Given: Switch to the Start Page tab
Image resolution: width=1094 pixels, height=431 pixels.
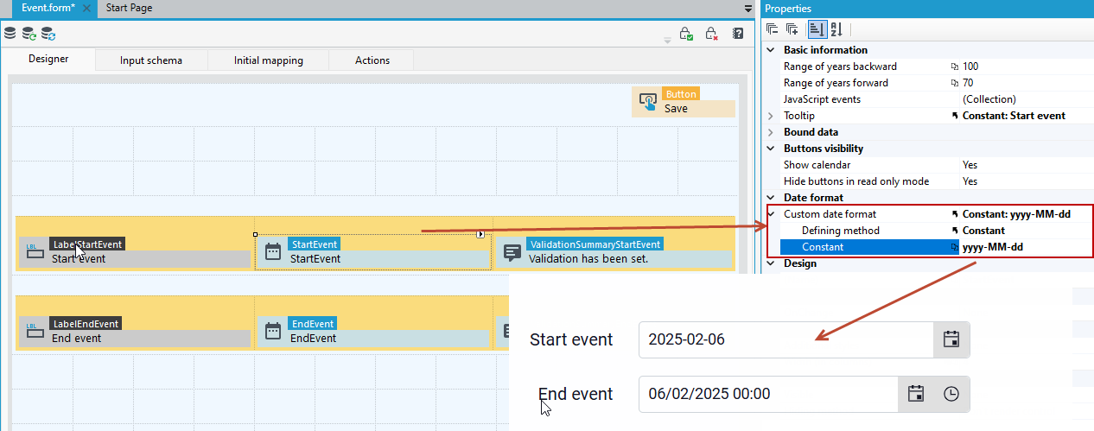Looking at the screenshot, I should [x=129, y=8].
